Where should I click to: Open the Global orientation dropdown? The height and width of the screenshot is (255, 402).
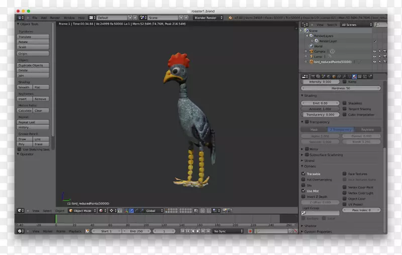coord(154,211)
